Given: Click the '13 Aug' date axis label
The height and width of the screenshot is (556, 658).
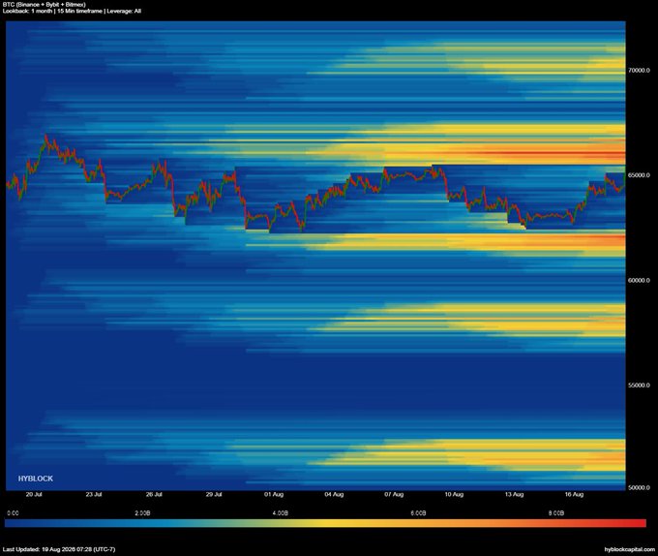Looking at the screenshot, I should (514, 494).
